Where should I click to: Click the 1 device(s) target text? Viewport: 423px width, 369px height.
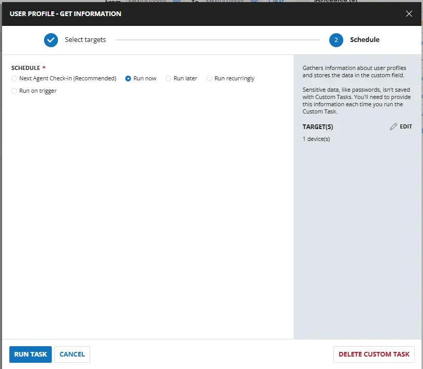pyautogui.click(x=316, y=139)
